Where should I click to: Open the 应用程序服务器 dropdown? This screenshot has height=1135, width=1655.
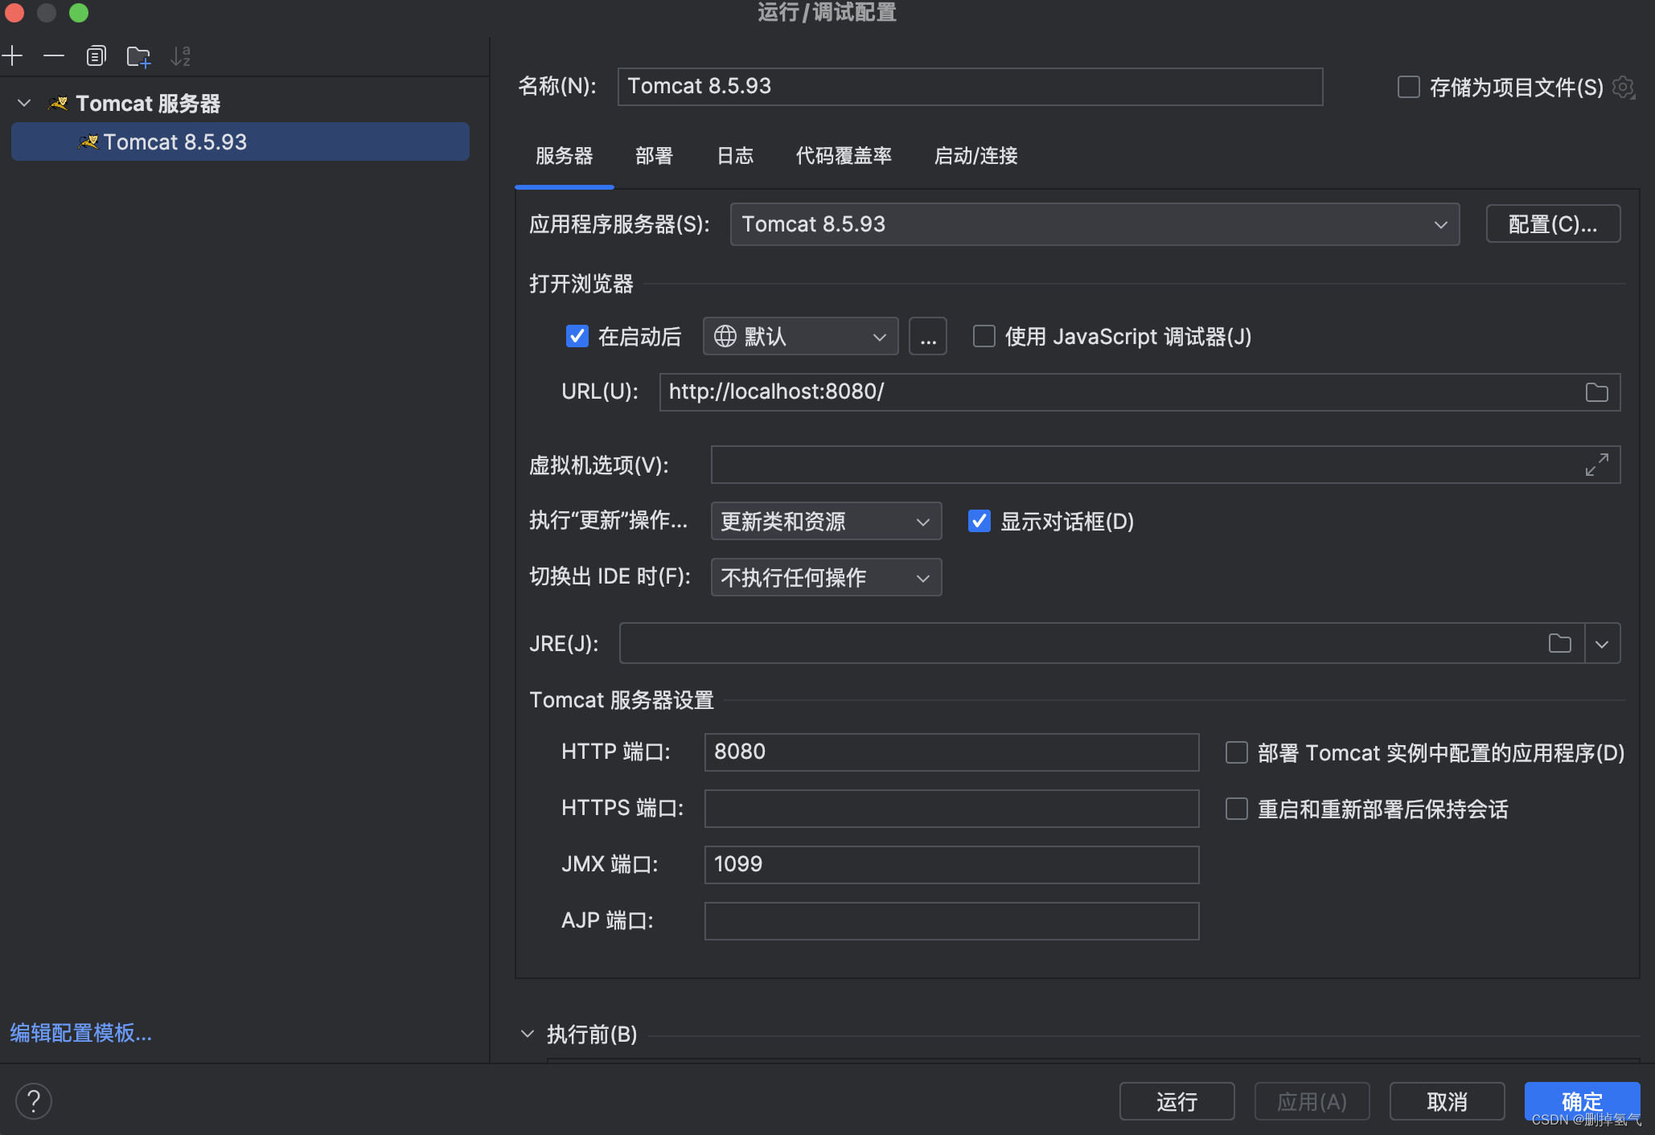click(x=1095, y=224)
